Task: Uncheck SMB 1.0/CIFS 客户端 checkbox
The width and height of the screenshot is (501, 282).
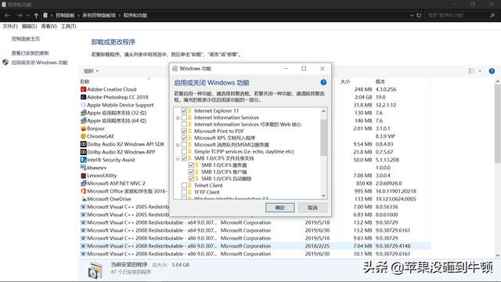Action: [191, 172]
